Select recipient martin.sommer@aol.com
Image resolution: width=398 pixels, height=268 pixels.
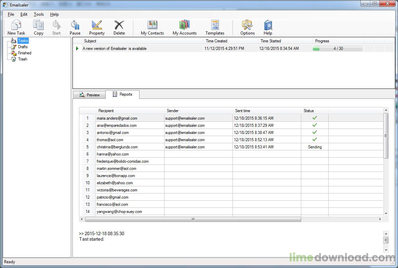click(117, 169)
